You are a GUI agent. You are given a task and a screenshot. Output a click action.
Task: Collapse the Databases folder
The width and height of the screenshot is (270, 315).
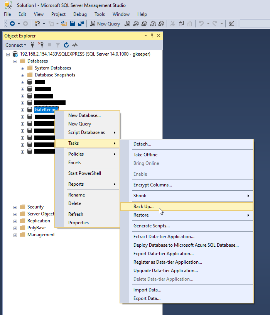pyautogui.click(x=15, y=61)
